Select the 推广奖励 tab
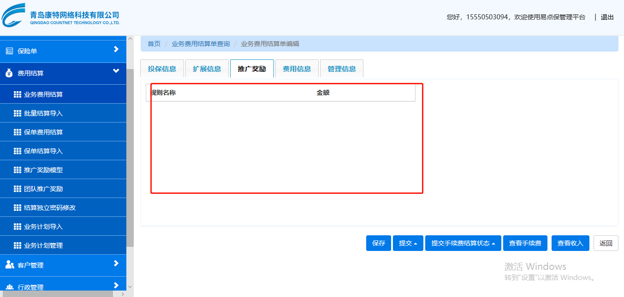This screenshot has height=297, width=624. (x=252, y=69)
